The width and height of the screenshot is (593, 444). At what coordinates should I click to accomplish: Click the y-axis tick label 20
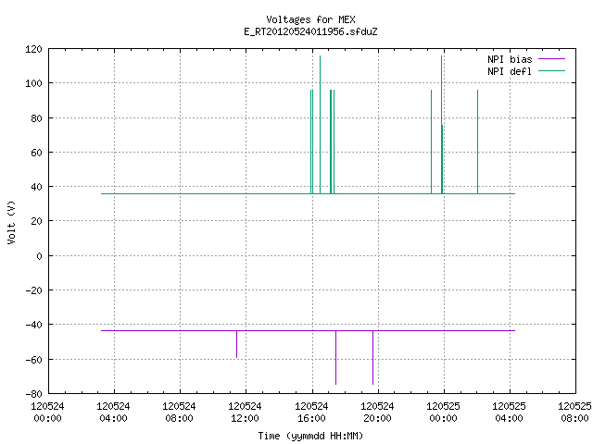[36, 221]
